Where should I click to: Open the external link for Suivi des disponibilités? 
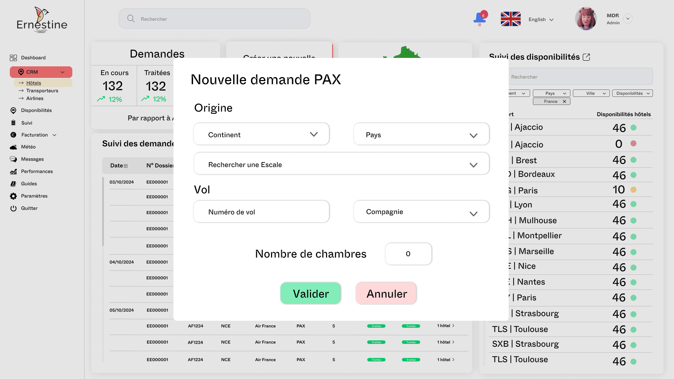click(587, 57)
